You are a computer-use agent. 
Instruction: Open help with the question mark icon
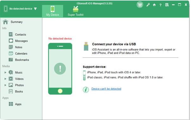pos(160,5)
